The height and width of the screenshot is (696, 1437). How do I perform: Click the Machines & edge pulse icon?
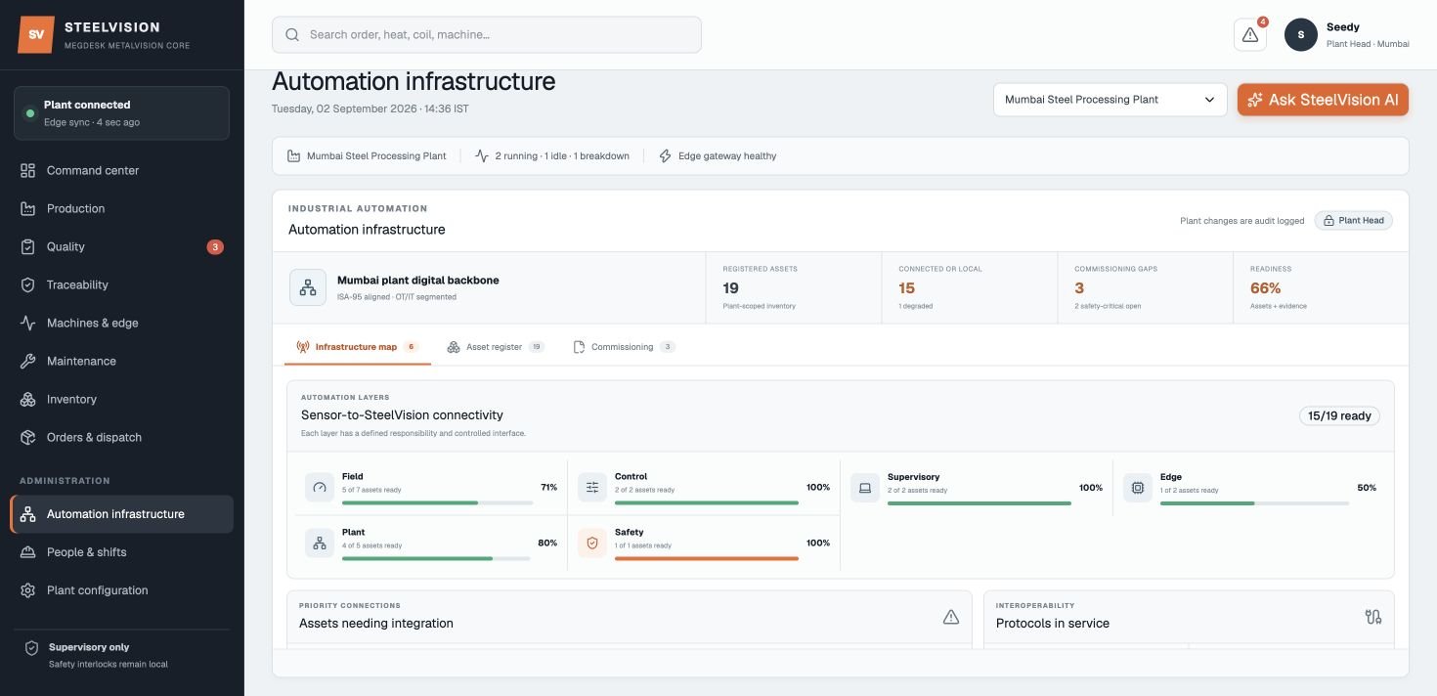click(x=28, y=323)
